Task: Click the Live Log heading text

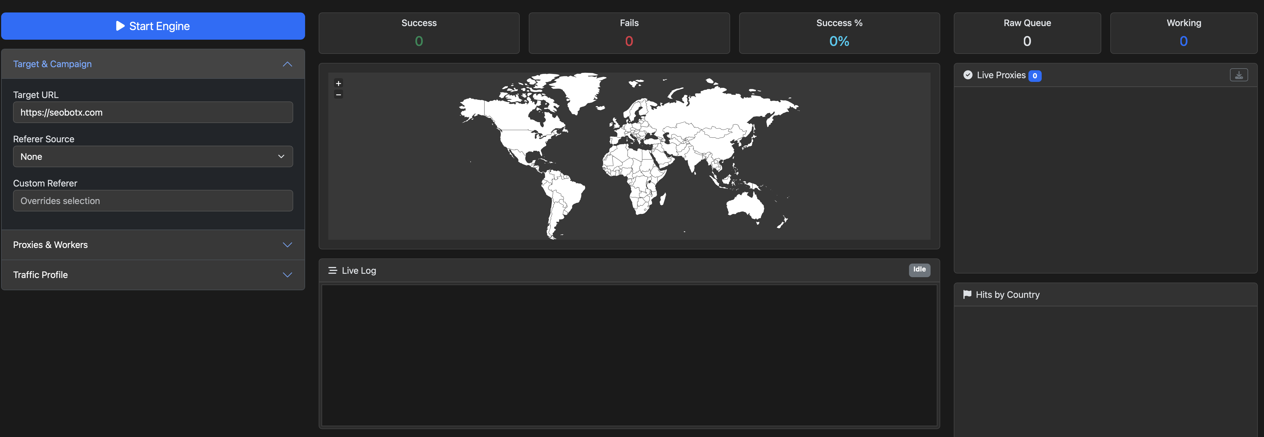Action: tap(359, 271)
